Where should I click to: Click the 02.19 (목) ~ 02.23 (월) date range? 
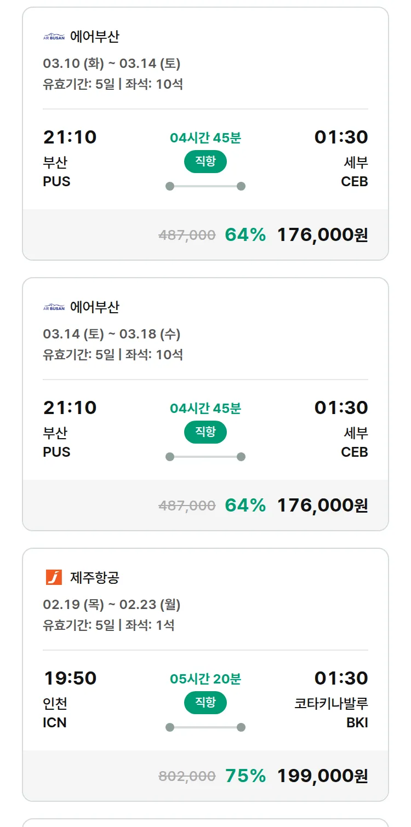112,605
